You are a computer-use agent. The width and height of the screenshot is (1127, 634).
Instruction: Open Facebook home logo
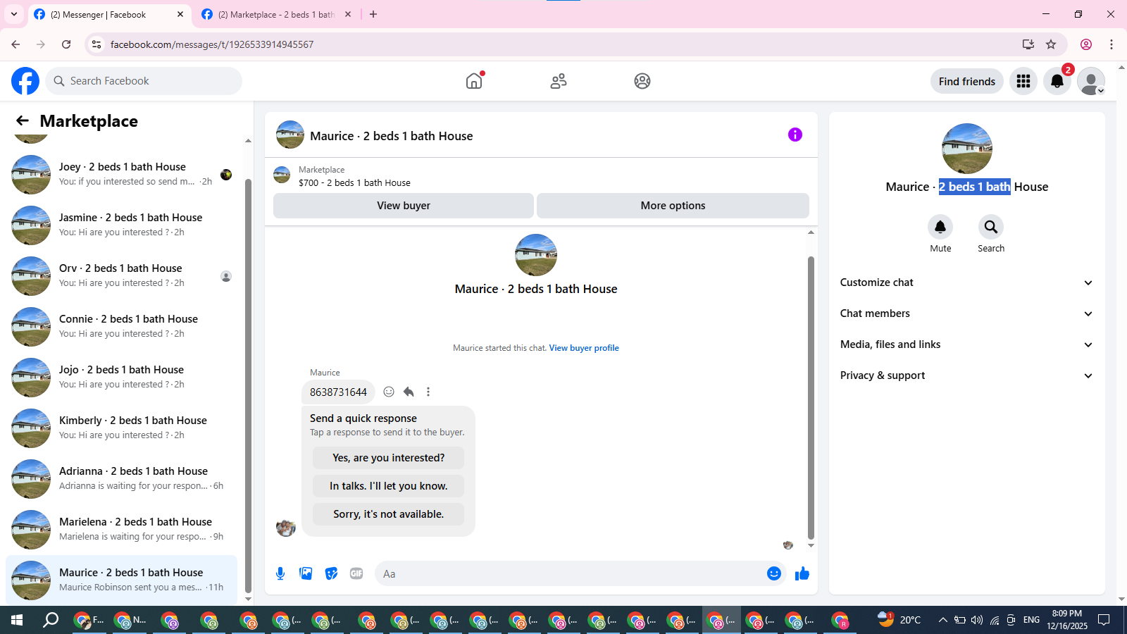pyautogui.click(x=25, y=81)
